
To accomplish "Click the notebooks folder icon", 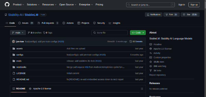I will pyautogui.click(x=14, y=67).
